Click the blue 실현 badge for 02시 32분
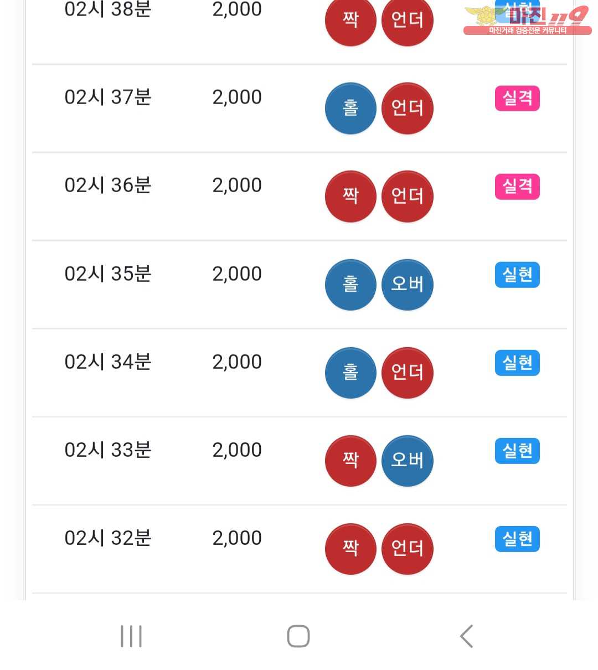 tap(517, 539)
